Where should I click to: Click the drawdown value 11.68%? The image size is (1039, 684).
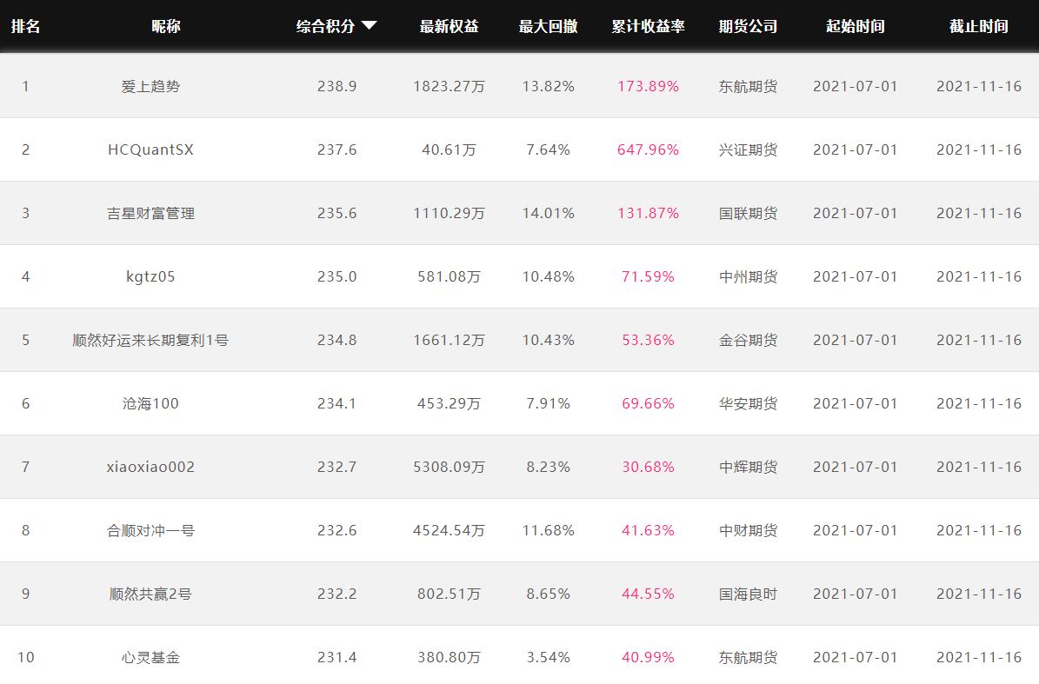click(548, 530)
